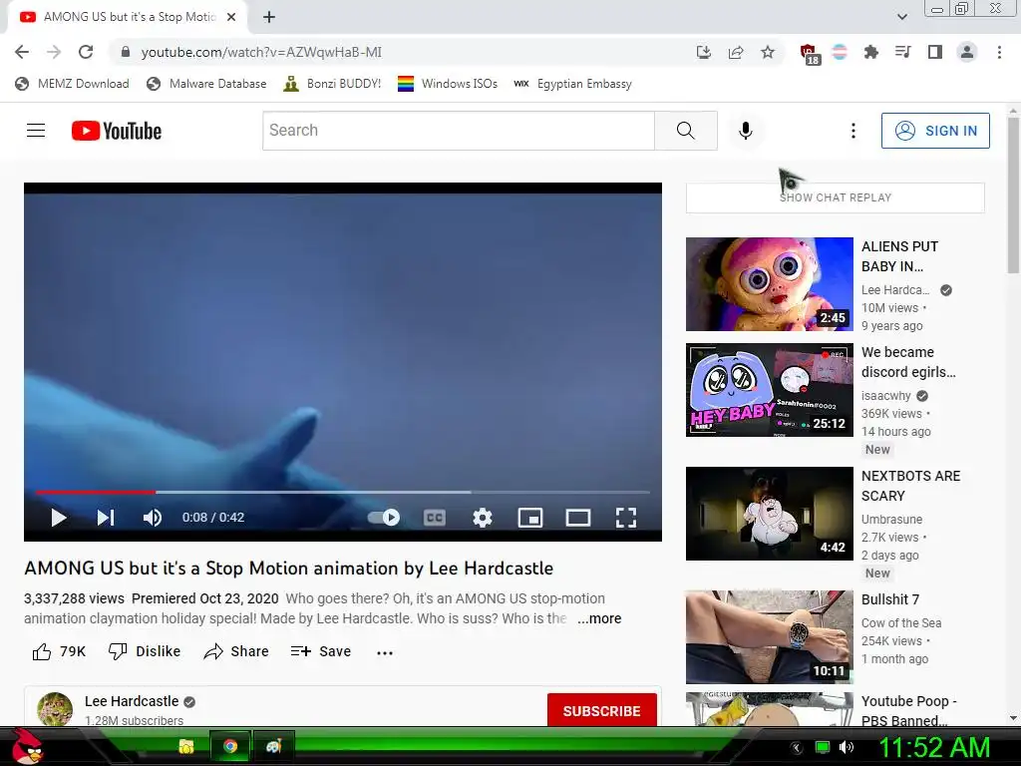This screenshot has width=1021, height=766.
Task: Open YouTube settings three-dot menu
Action: (x=853, y=131)
